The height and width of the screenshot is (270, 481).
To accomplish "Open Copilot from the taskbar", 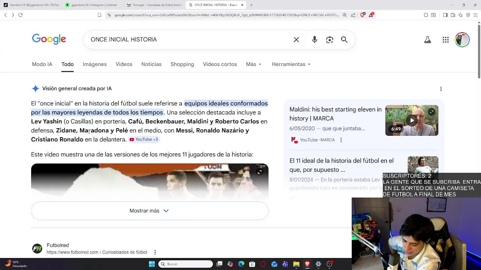I will click(x=230, y=264).
